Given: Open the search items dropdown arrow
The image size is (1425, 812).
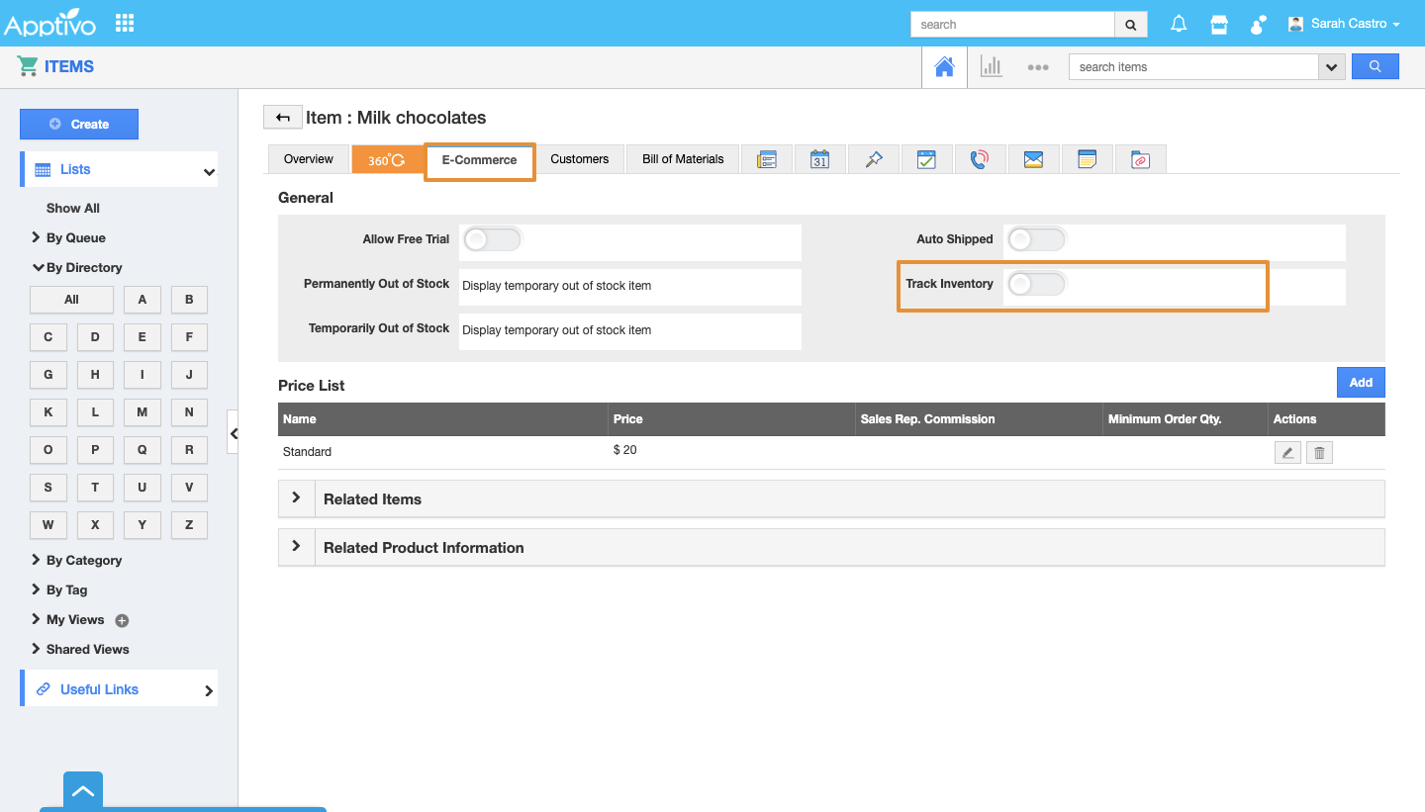Looking at the screenshot, I should pos(1331,67).
